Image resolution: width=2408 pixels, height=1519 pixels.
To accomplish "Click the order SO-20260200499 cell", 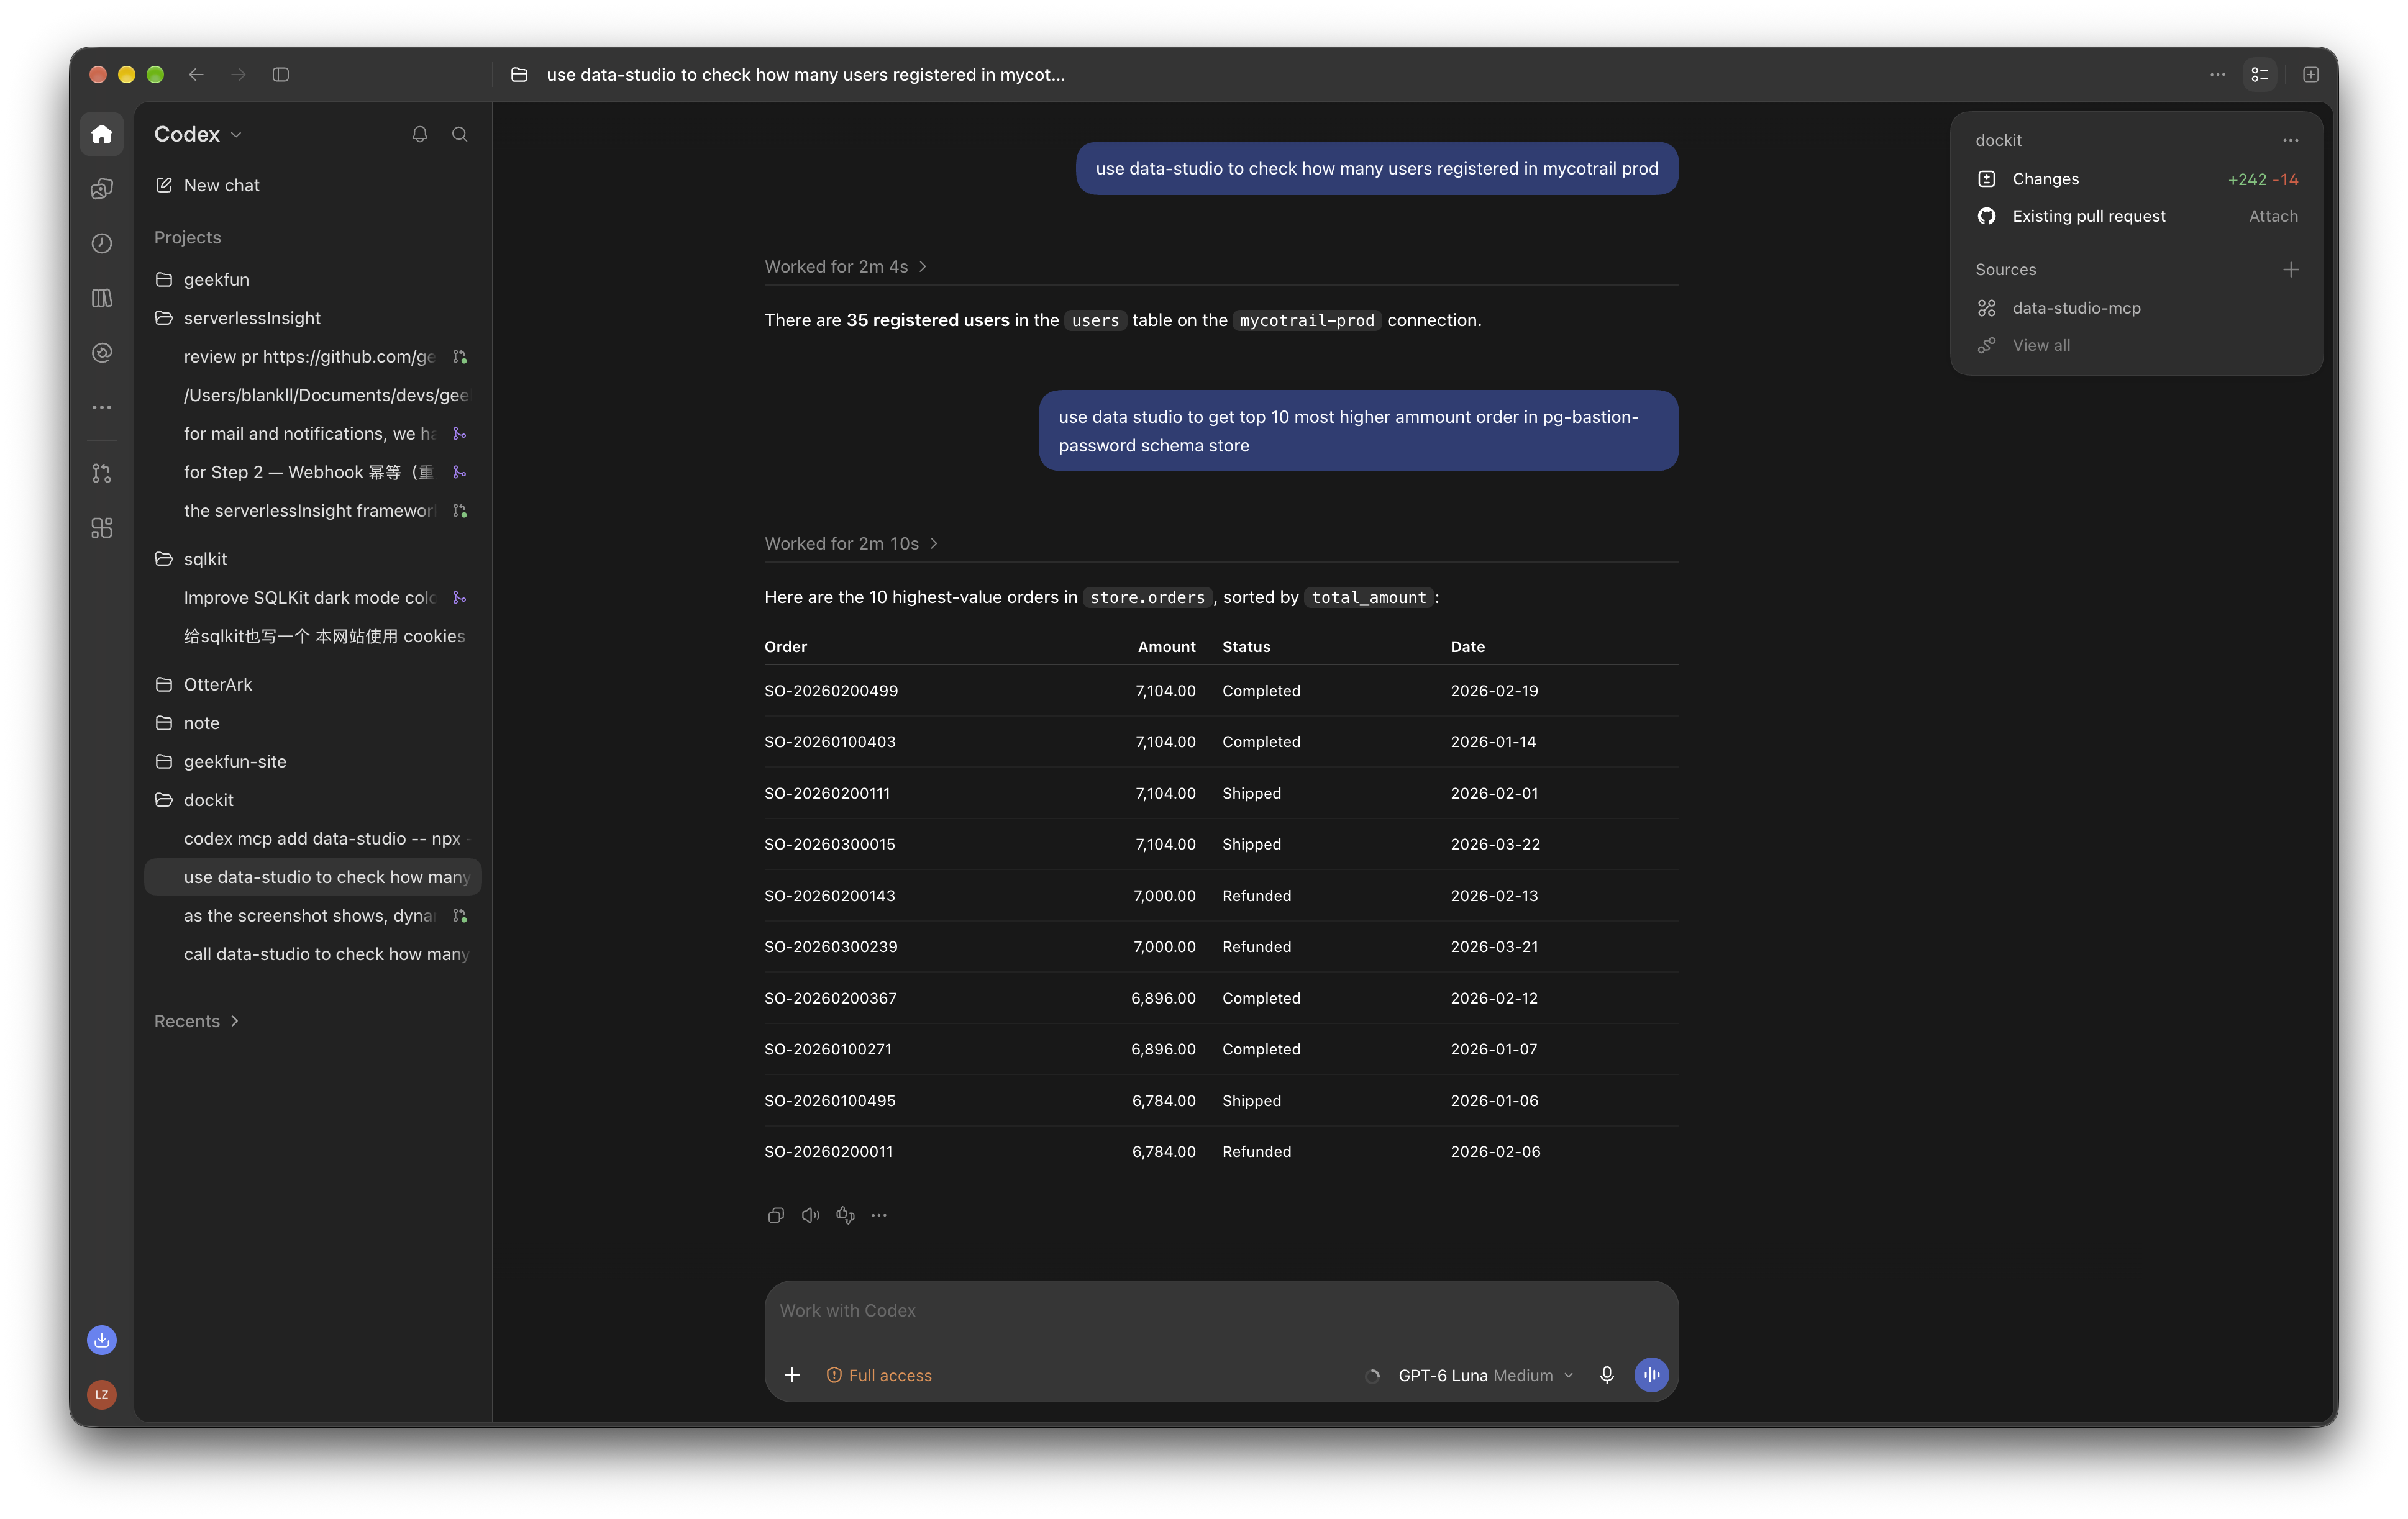I will (831, 691).
